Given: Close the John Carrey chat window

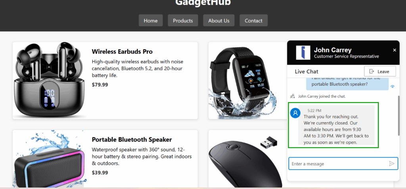Looking at the screenshot, I should tap(395, 50).
